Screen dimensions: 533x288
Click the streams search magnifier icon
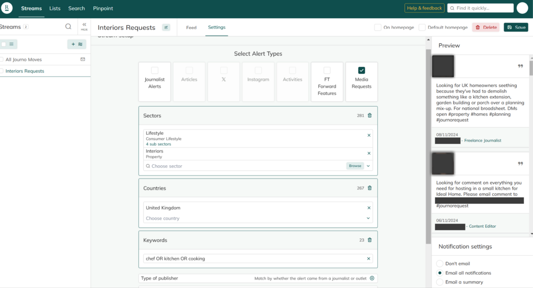point(68,27)
